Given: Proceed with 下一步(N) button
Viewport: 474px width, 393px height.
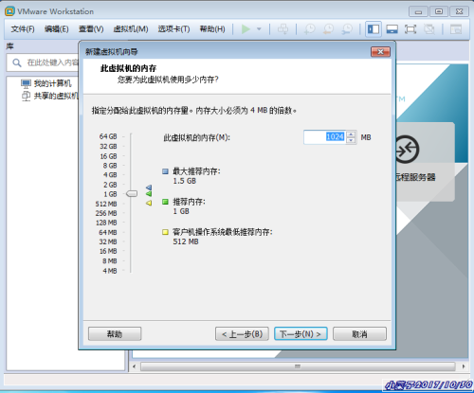Looking at the screenshot, I should coord(301,334).
